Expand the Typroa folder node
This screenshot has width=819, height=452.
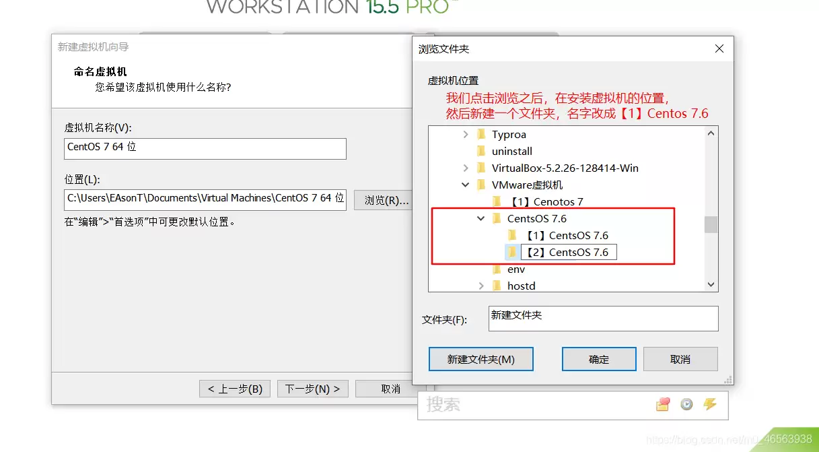click(x=465, y=135)
